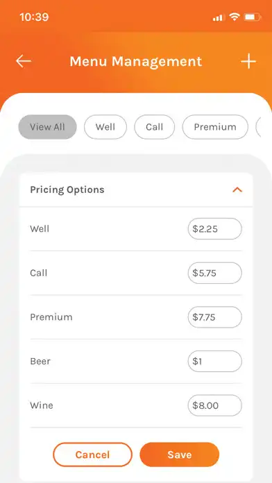Tap the back arrow icon
This screenshot has width=272, height=483.
(24, 61)
